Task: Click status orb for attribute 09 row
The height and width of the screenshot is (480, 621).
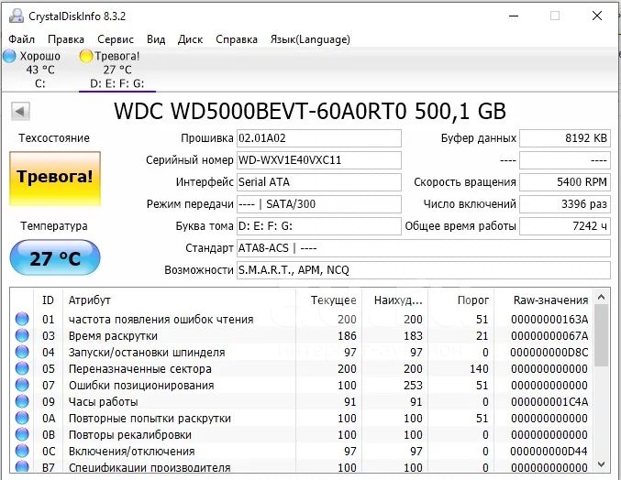Action: (22, 402)
